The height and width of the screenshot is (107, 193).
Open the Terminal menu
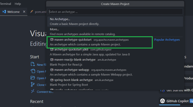pyautogui.click(x=6, y=4)
